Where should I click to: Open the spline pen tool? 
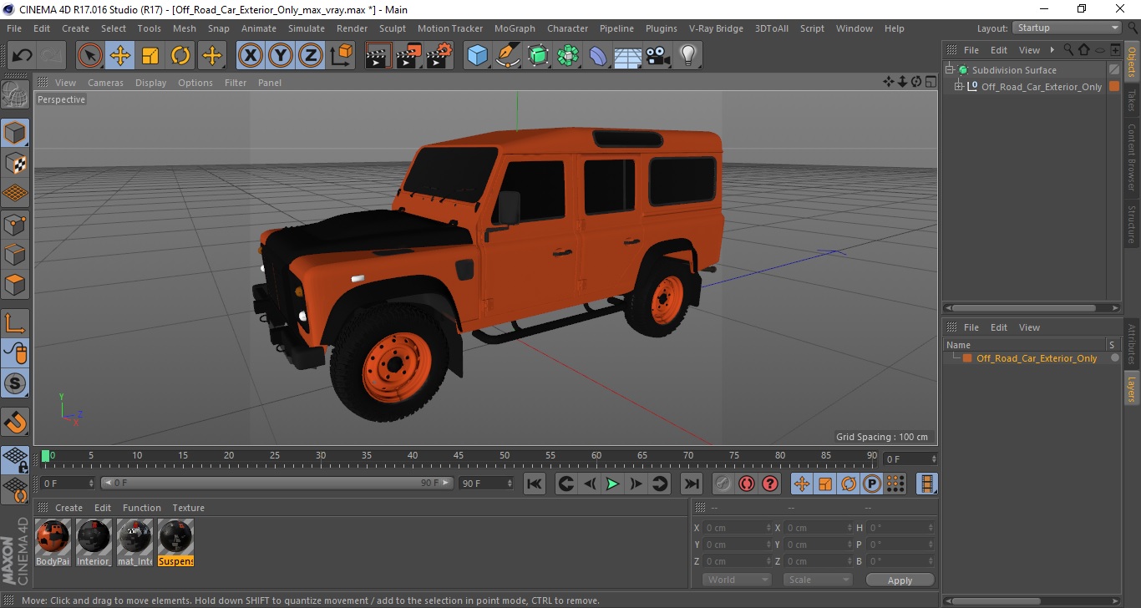(x=508, y=56)
